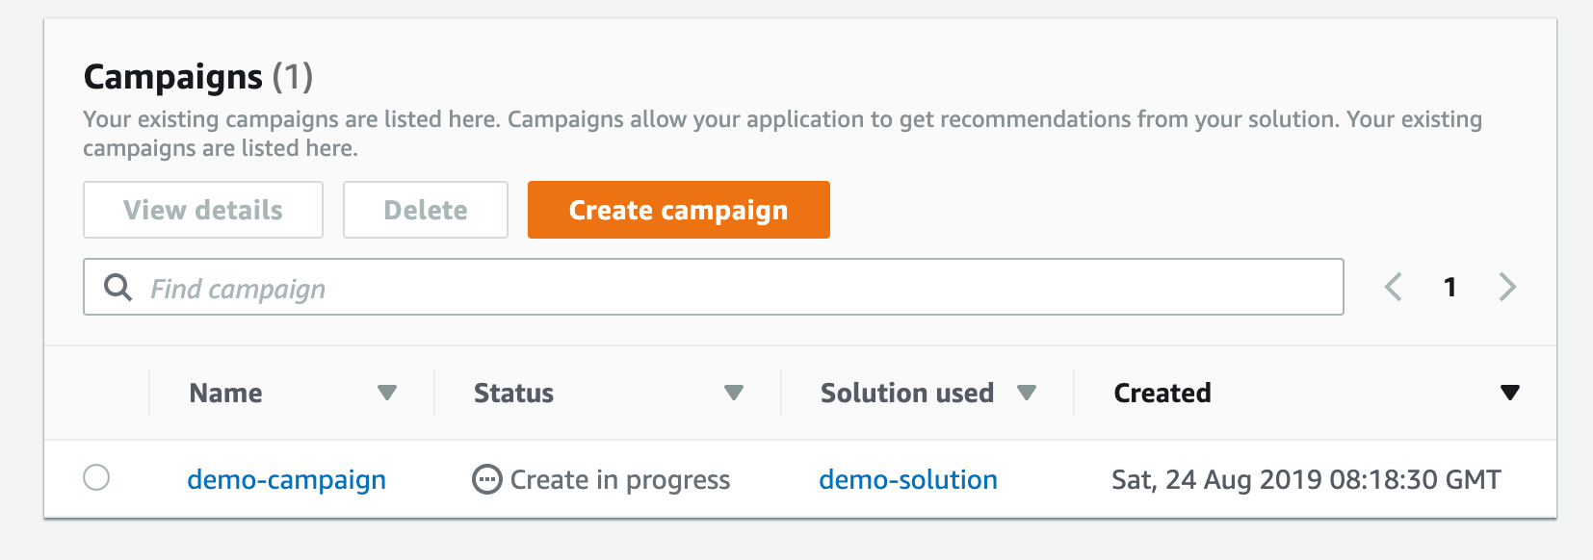Click the in-progress status icon for demo-campaign
The image size is (1593, 560).
click(x=487, y=479)
